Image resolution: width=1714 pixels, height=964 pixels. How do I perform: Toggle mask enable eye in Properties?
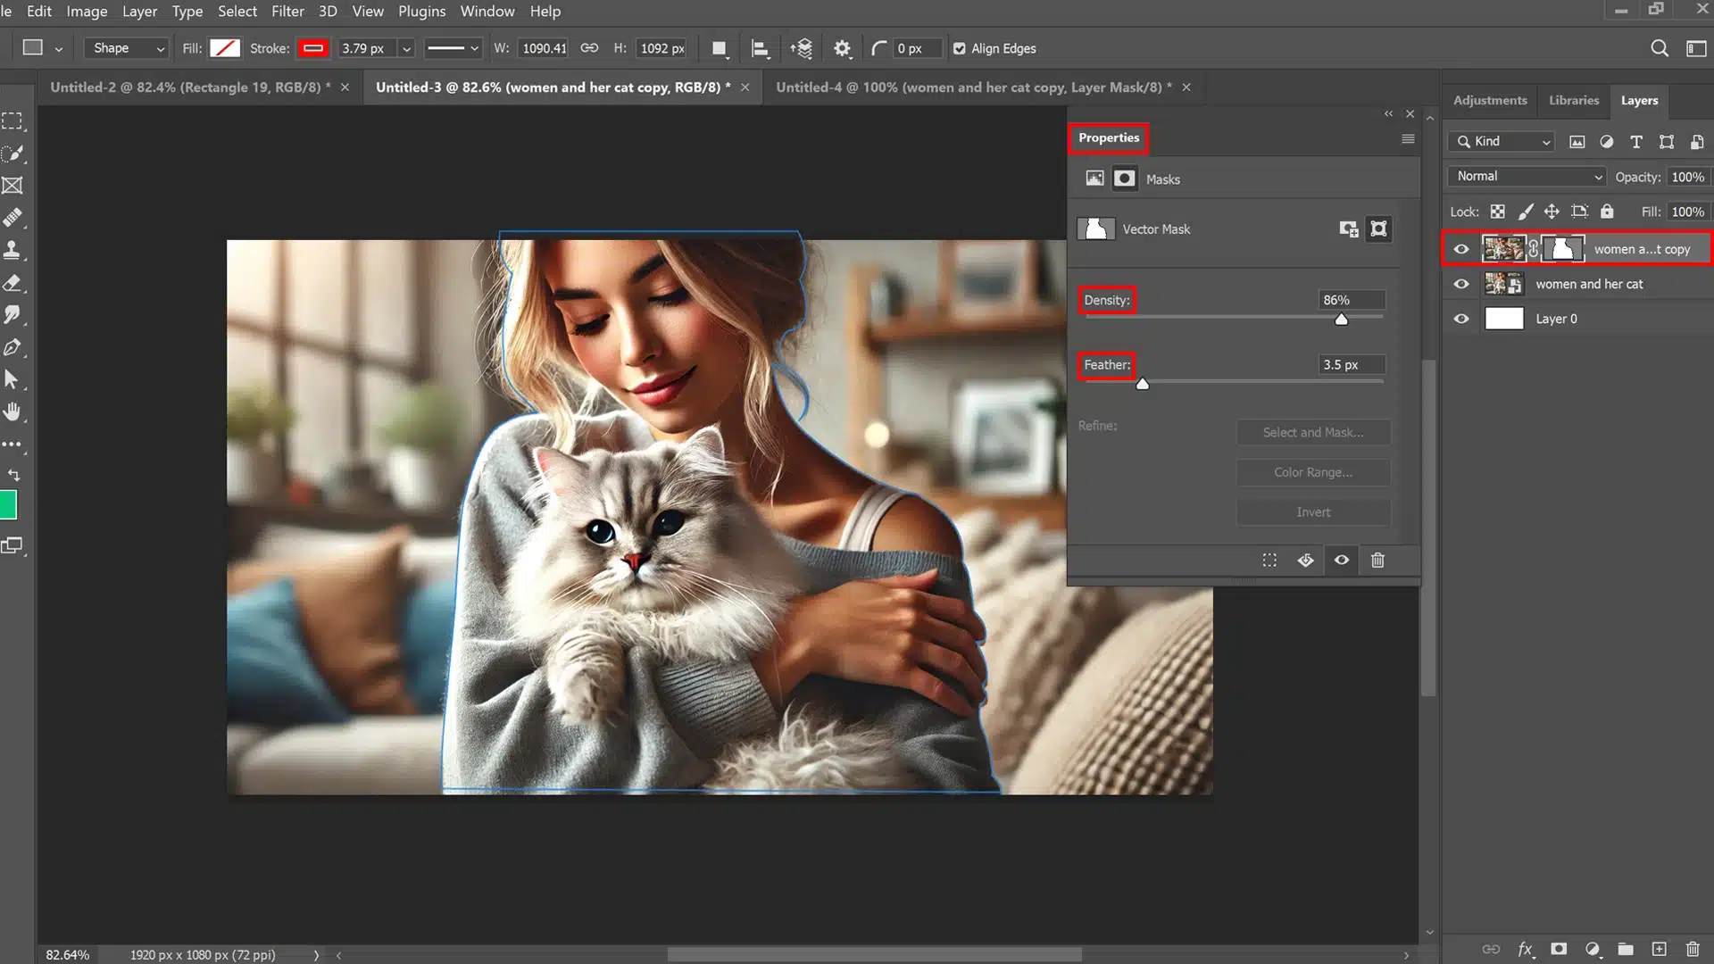click(1342, 561)
